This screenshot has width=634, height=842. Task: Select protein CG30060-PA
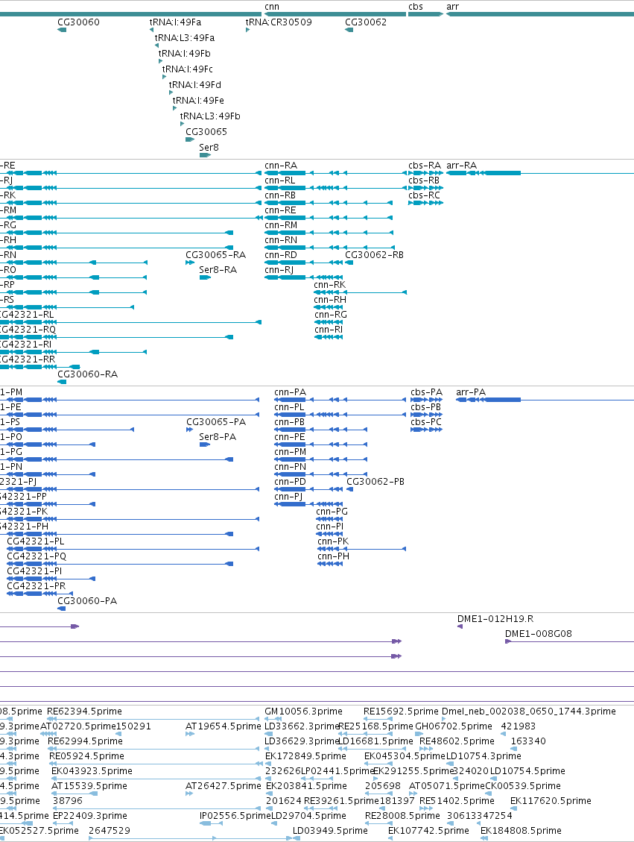click(x=87, y=601)
